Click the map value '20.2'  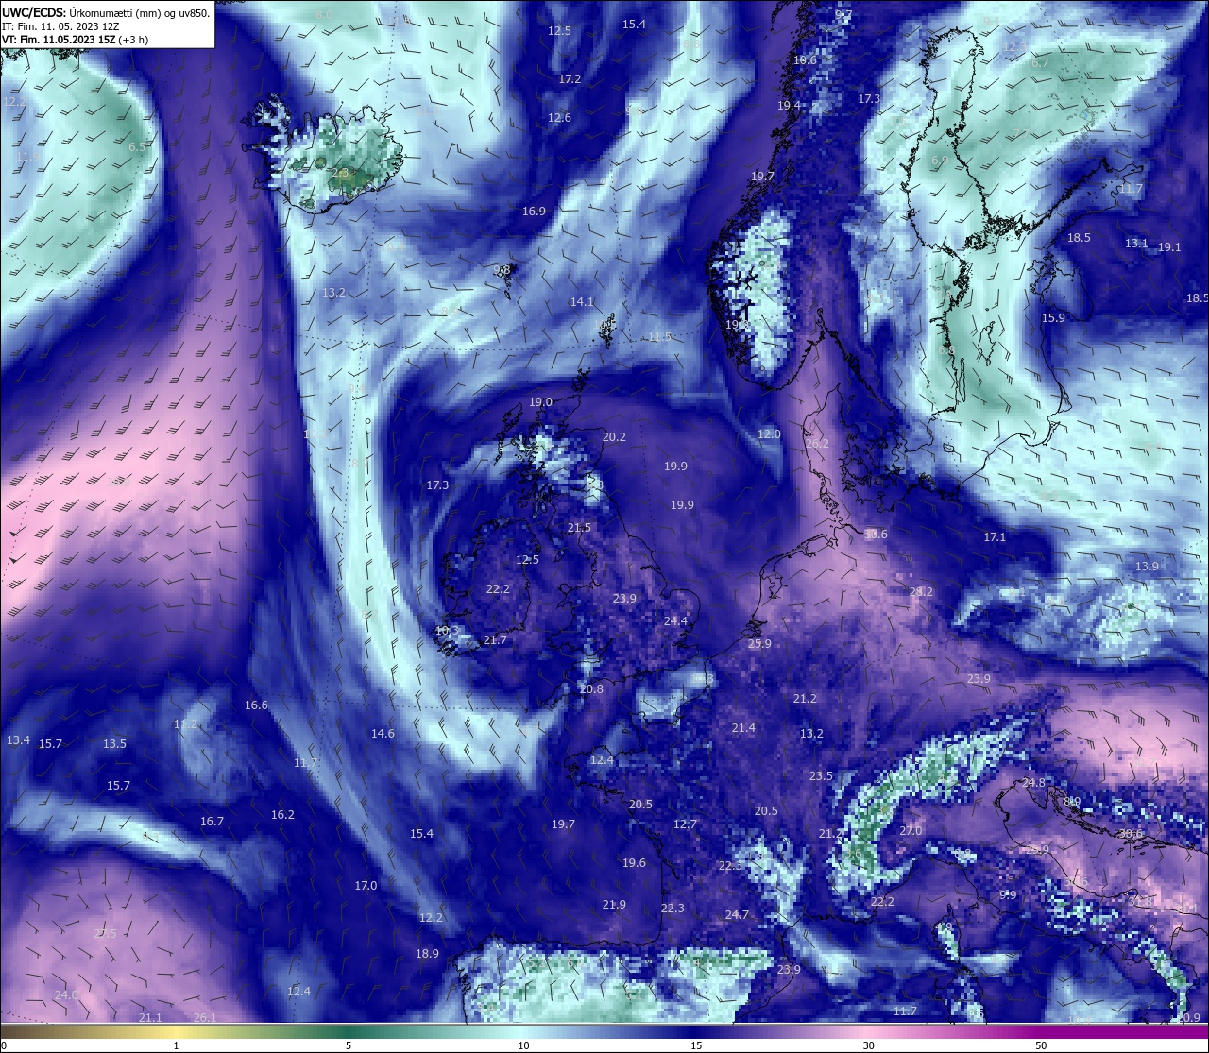[614, 437]
